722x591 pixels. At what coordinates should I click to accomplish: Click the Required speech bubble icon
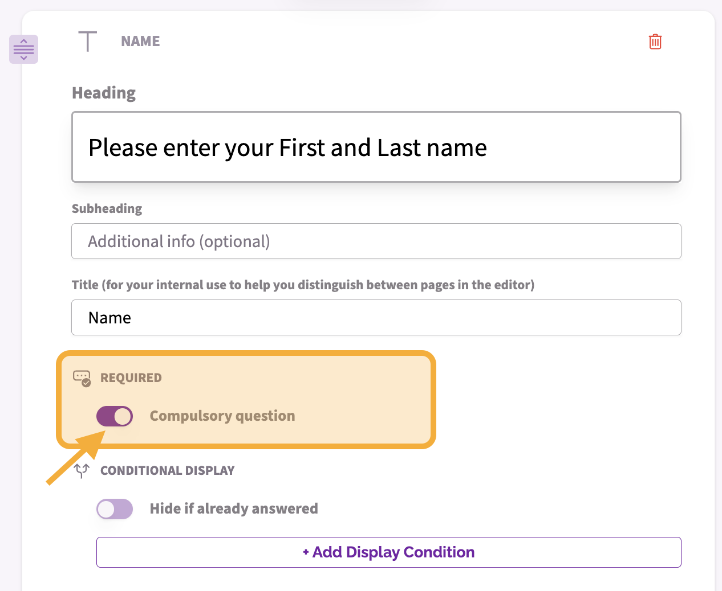[x=82, y=378]
